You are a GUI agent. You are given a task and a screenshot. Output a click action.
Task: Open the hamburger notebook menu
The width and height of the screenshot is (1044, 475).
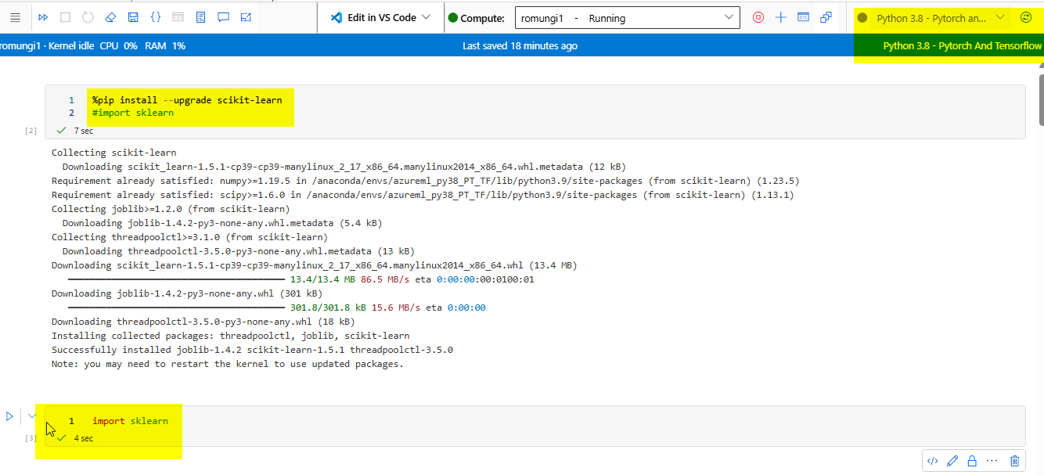(x=15, y=17)
